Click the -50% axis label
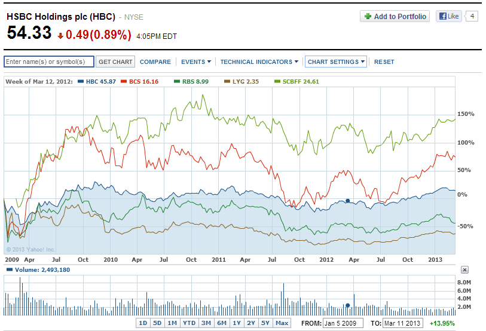The height and width of the screenshot is (331, 486). (465, 226)
